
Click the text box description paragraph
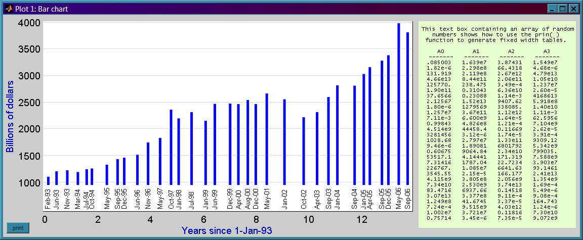[497, 34]
